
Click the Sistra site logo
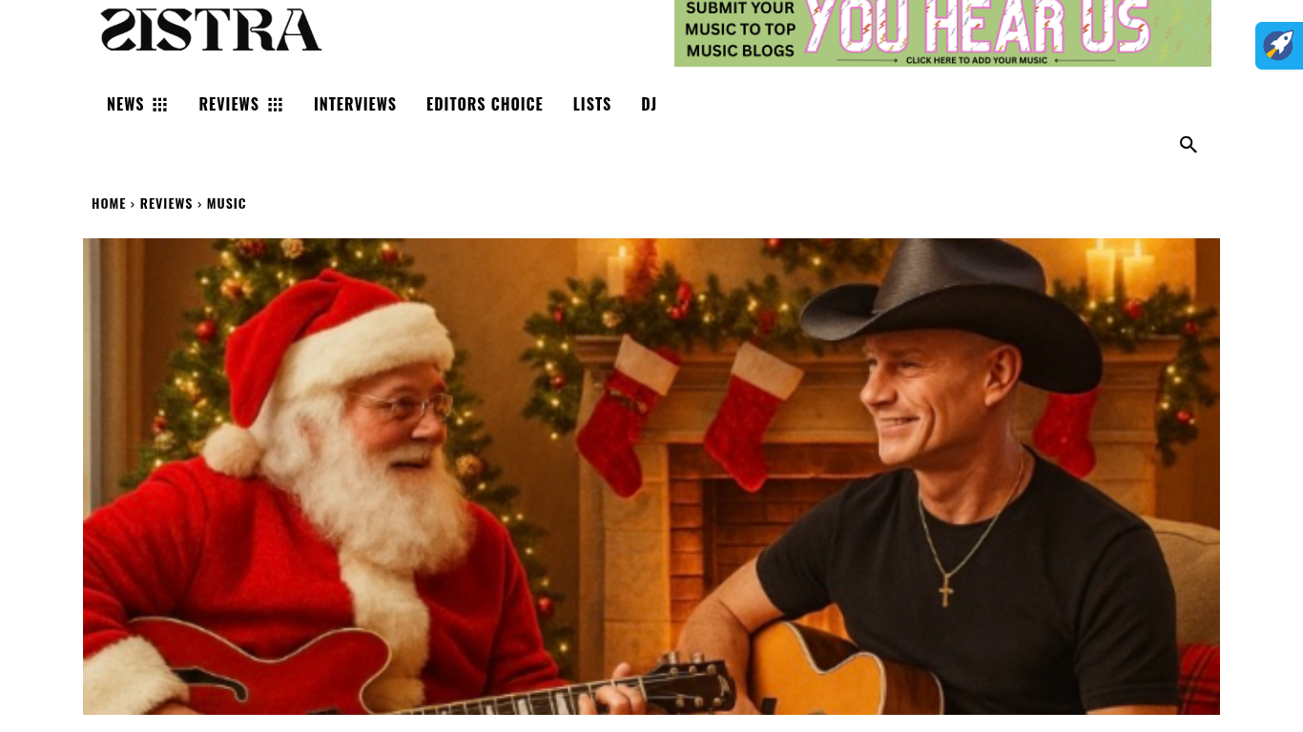click(x=212, y=30)
